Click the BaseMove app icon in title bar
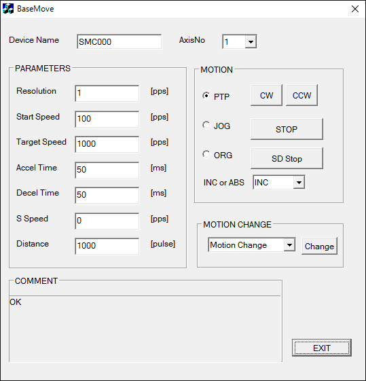 tap(8, 9)
